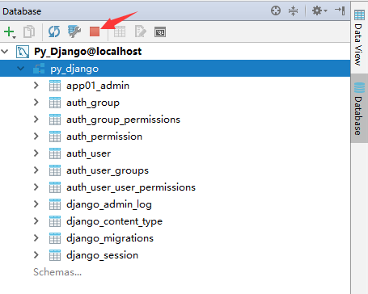Screen dimensions: 368x294
Task: Expand the auth_user table
Action: coord(36,153)
